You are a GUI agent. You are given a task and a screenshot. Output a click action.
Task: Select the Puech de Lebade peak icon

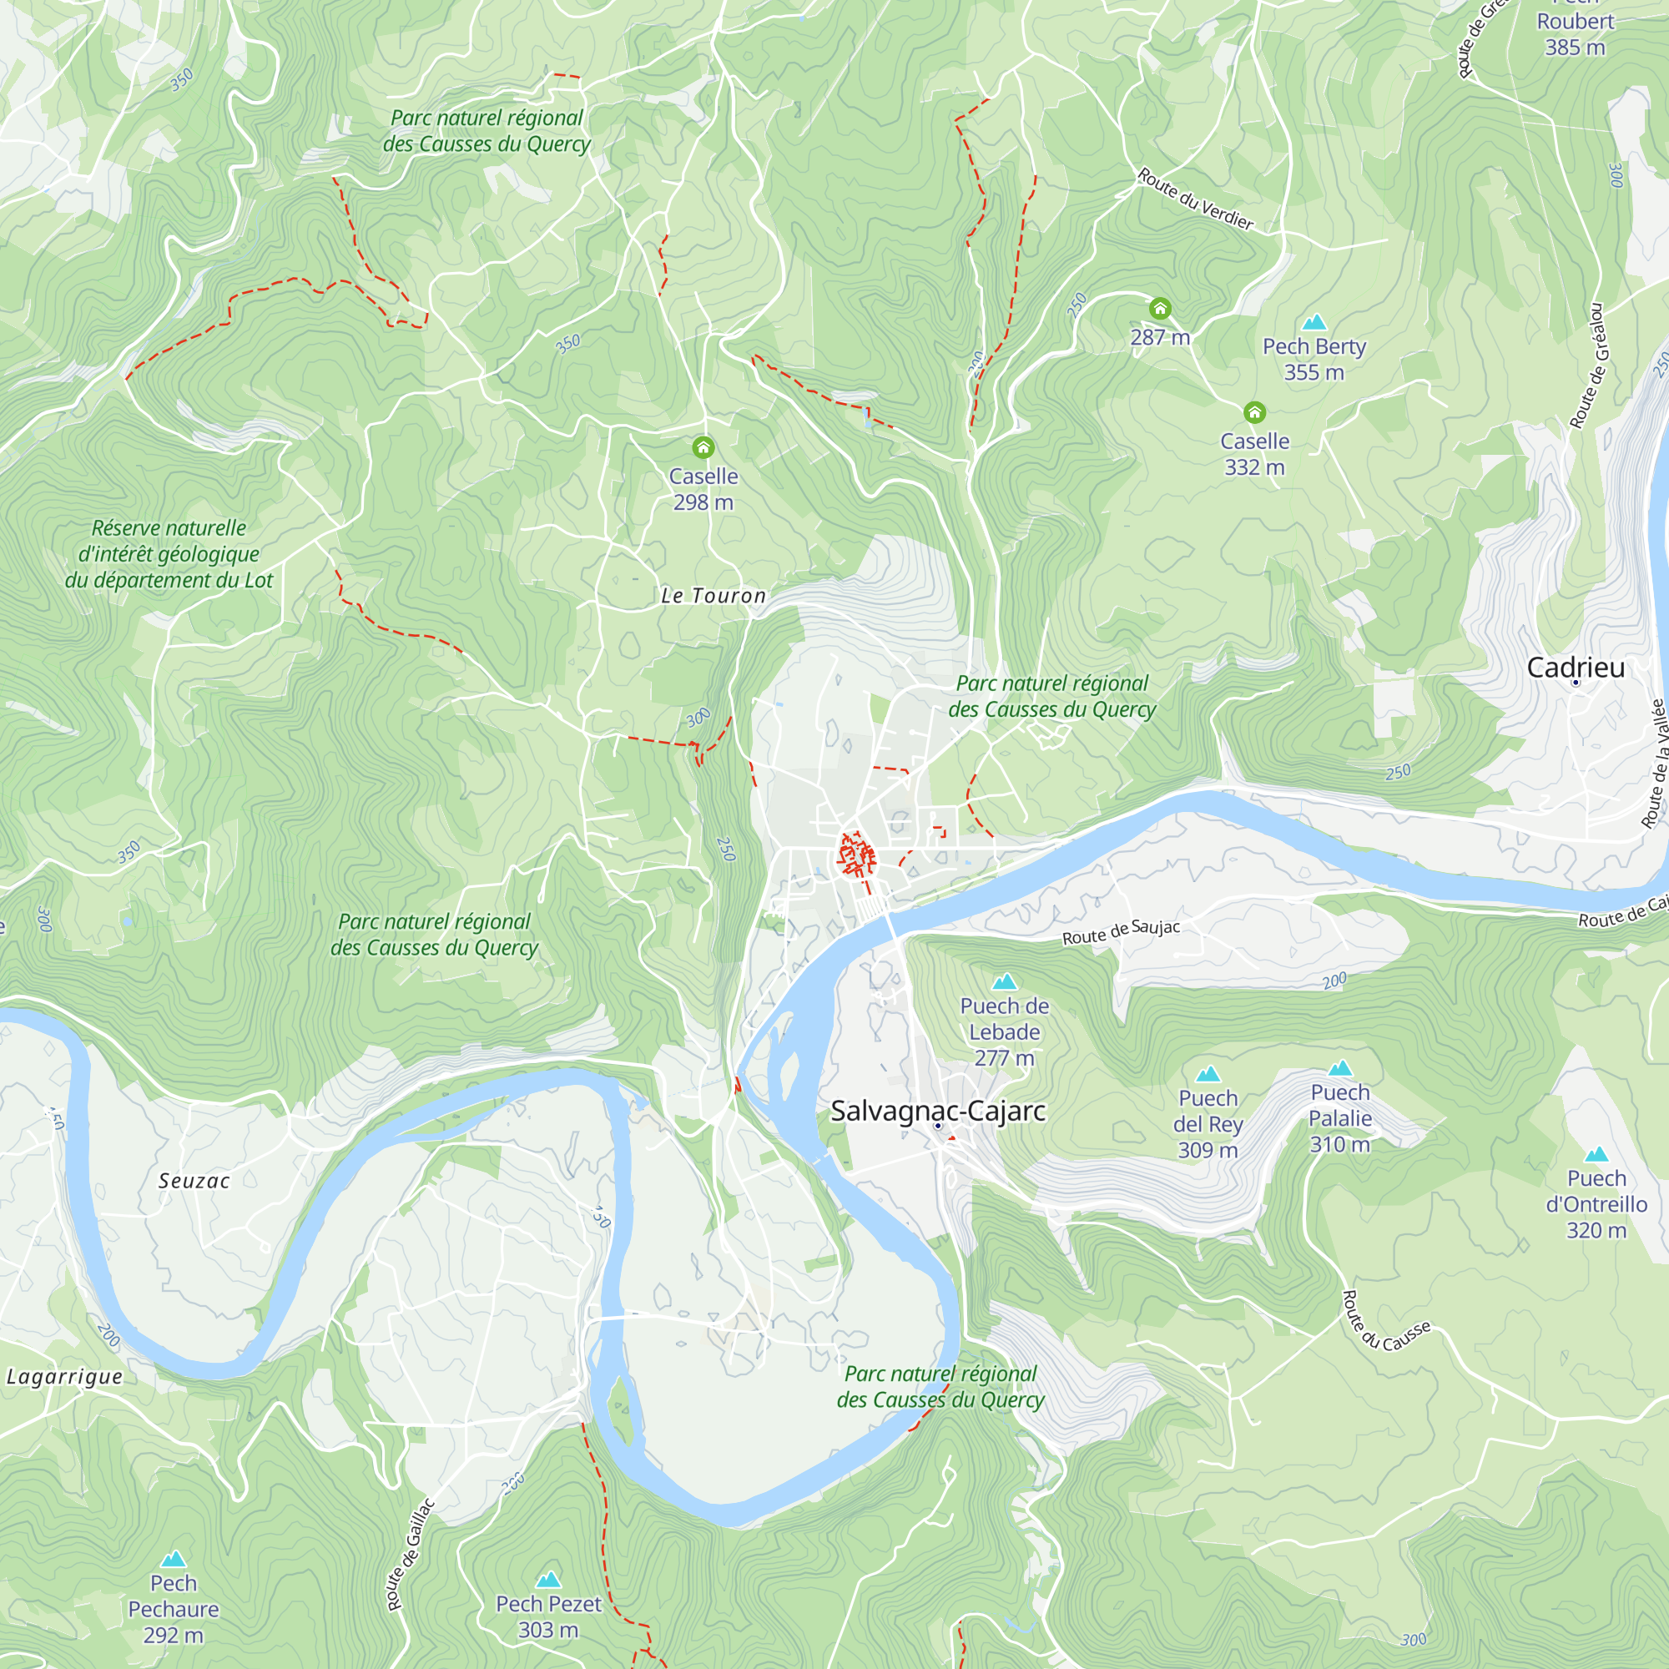(x=1005, y=981)
